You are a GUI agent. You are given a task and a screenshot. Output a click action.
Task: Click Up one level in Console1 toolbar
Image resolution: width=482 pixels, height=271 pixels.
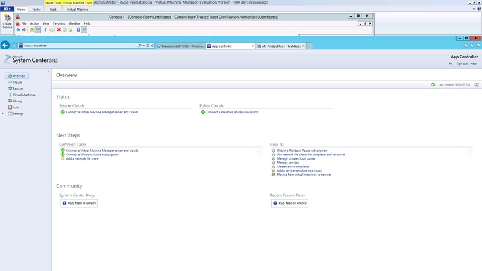tap(32, 30)
